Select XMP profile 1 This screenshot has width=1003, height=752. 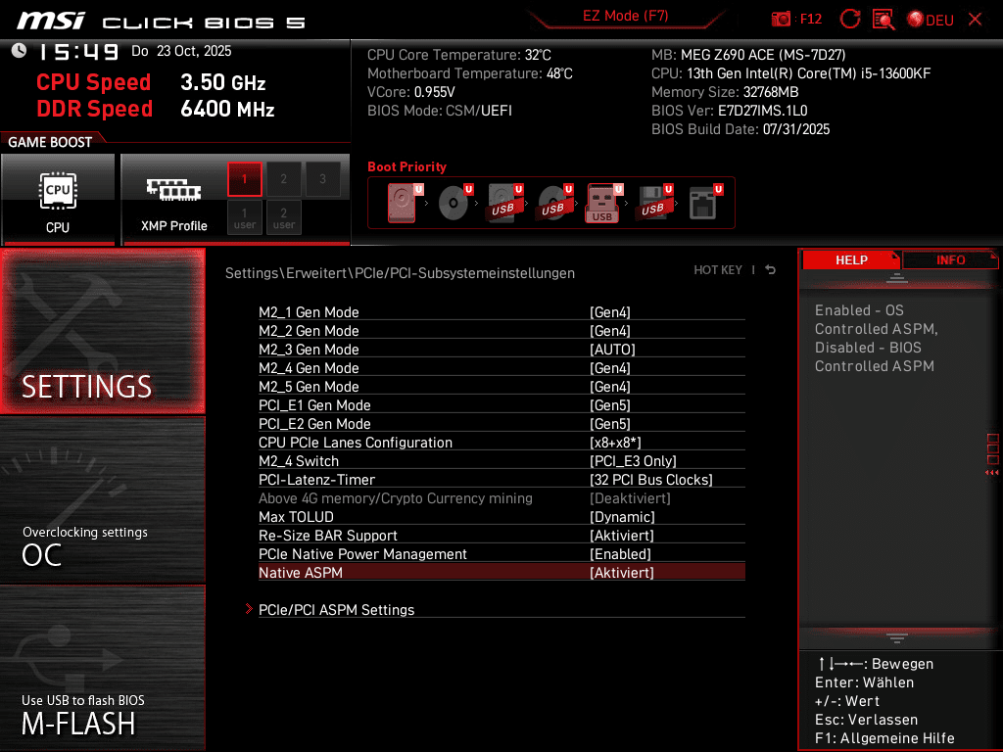pos(244,179)
